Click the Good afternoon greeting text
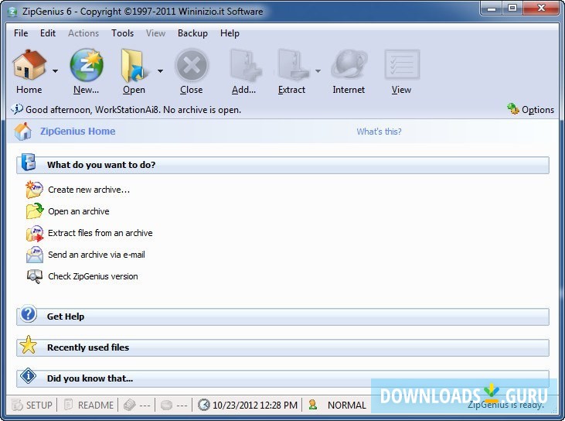Image resolution: width=565 pixels, height=421 pixels. [133, 110]
